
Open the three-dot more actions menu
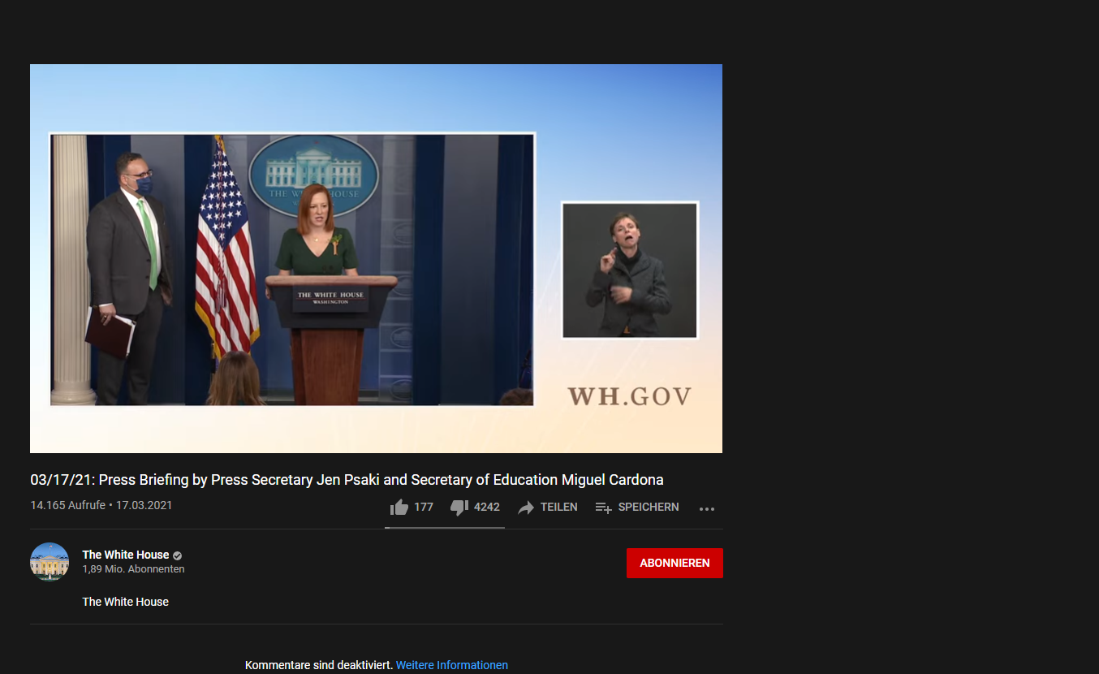tap(707, 509)
